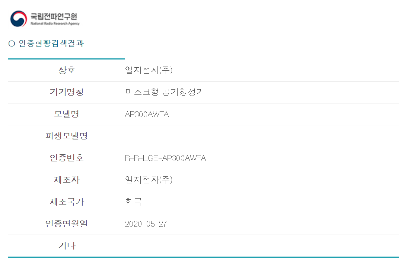Click 엘지전자(주) in the 상호 row
Screen dimensions: 411x267
coord(149,70)
